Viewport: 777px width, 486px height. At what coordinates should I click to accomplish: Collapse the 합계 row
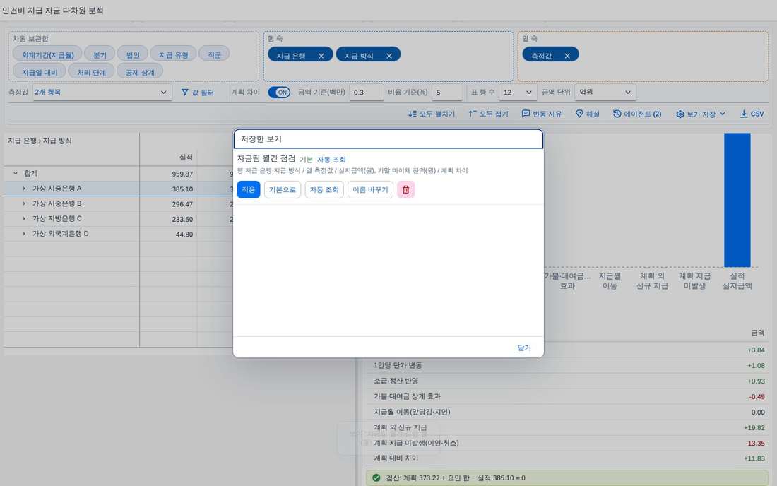[16, 173]
